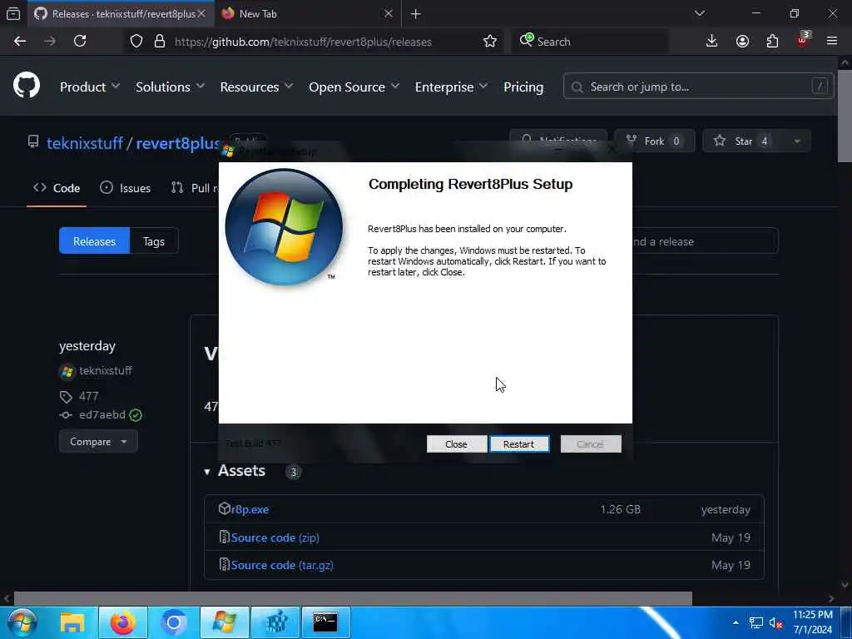
Task: Download Source code (tar.gz)
Action: click(282, 565)
